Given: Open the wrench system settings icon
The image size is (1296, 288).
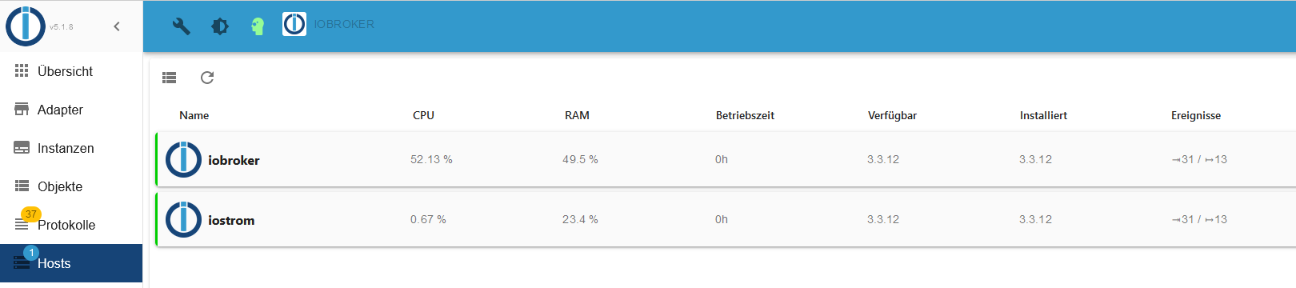Looking at the screenshot, I should [182, 26].
